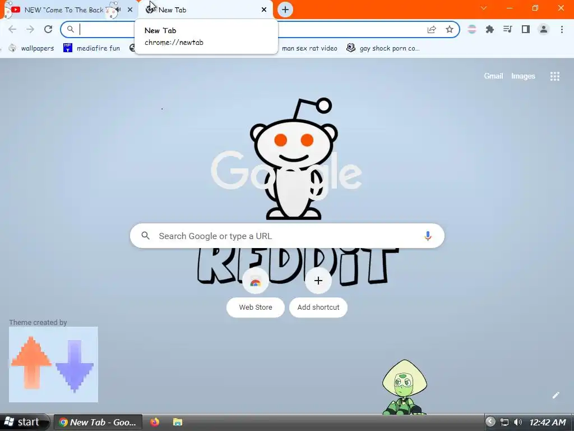Screen dimensions: 574x431
Task: Go back with the browser back arrow
Action: (x=12, y=29)
